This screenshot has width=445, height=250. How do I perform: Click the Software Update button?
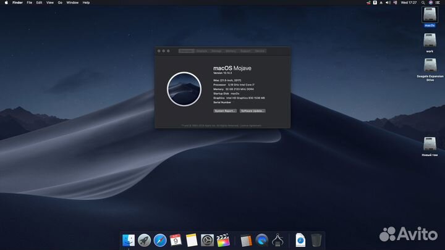click(253, 111)
